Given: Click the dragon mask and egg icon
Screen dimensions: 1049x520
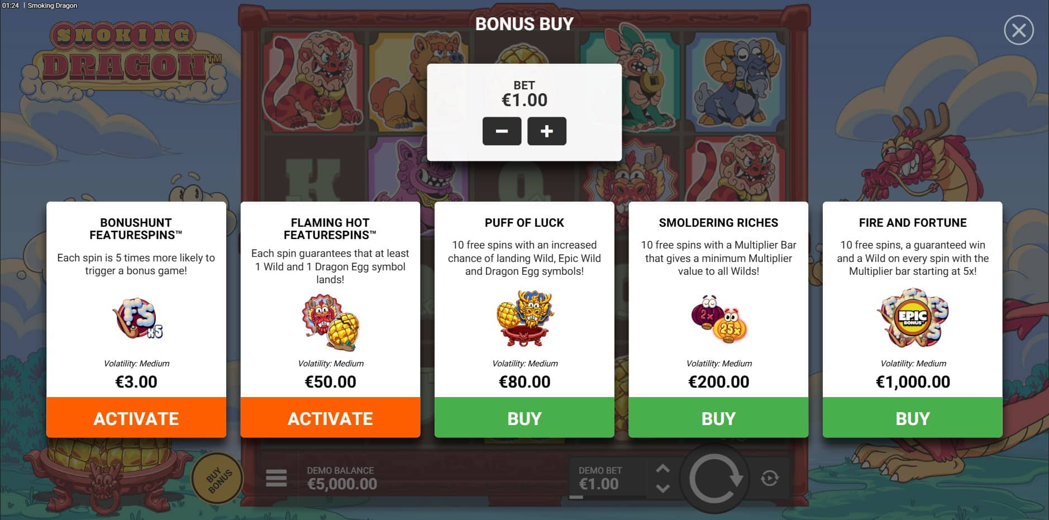Looking at the screenshot, I should point(331,323).
